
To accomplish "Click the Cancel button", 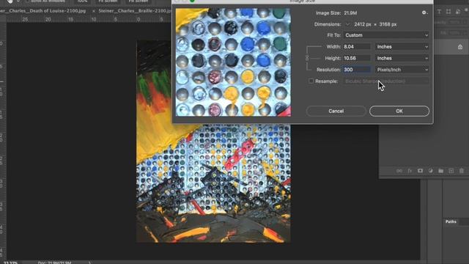I will [336, 111].
